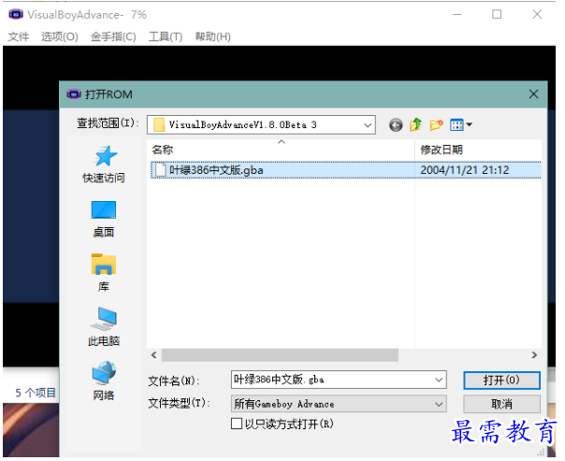Sort by 修改日期 column header
The image size is (565, 461).
478,150
